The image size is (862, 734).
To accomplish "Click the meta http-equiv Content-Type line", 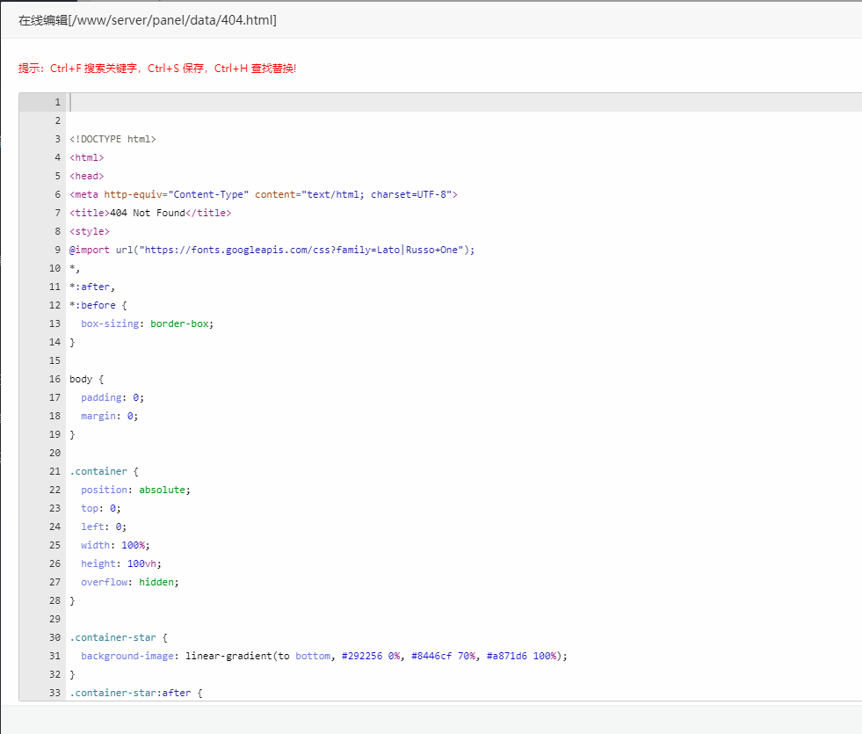I will tap(264, 194).
